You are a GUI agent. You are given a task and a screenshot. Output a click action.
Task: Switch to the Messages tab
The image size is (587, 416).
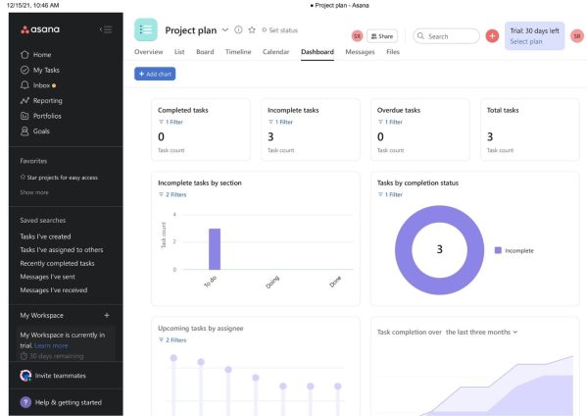pos(360,52)
